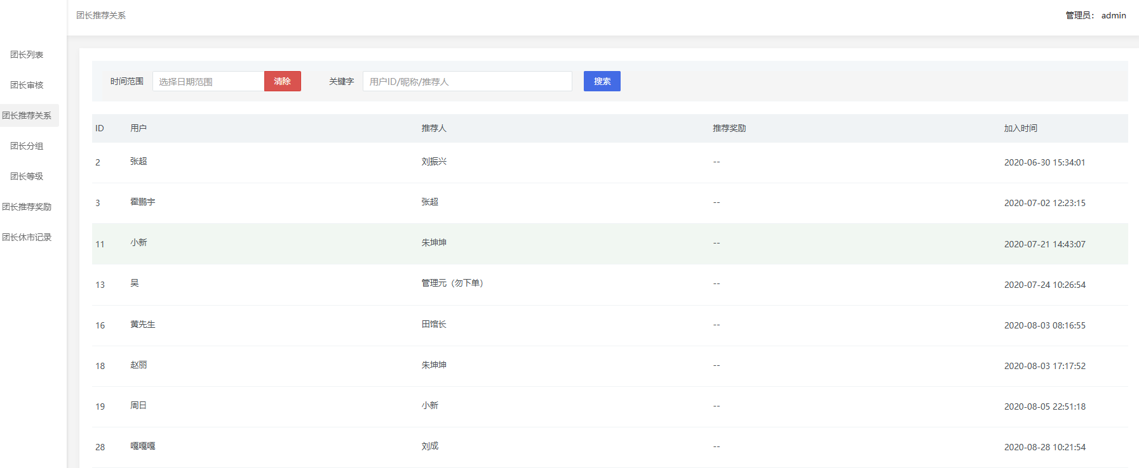The width and height of the screenshot is (1139, 468).
Task: Click the date range picker field
Action: (208, 81)
